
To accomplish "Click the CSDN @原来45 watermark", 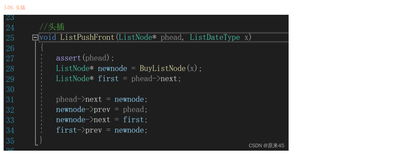I will [266, 145].
